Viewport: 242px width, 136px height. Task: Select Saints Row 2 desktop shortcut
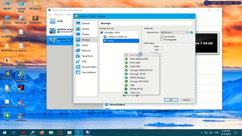point(21,103)
